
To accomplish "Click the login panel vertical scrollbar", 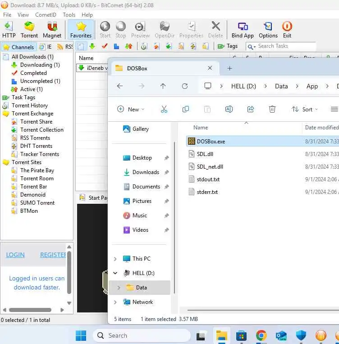I will tap(69, 272).
